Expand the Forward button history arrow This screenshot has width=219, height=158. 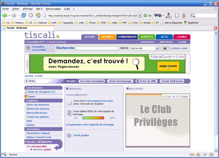tap(19, 15)
